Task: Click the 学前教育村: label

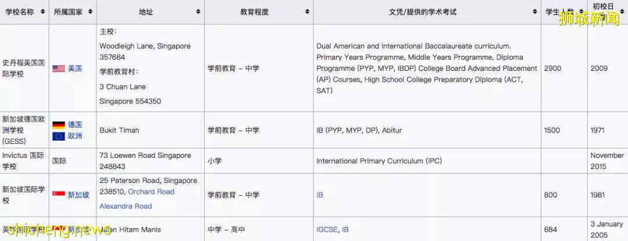Action: tap(119, 72)
